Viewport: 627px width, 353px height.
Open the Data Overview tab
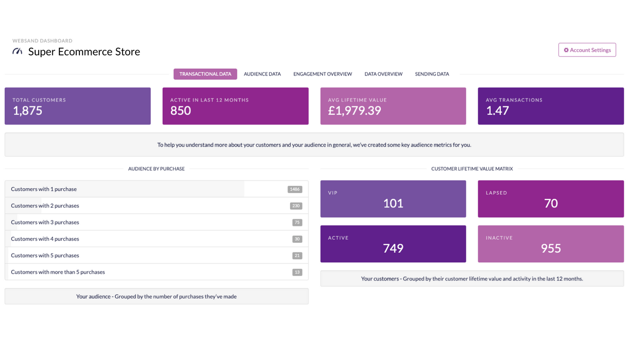click(x=383, y=74)
